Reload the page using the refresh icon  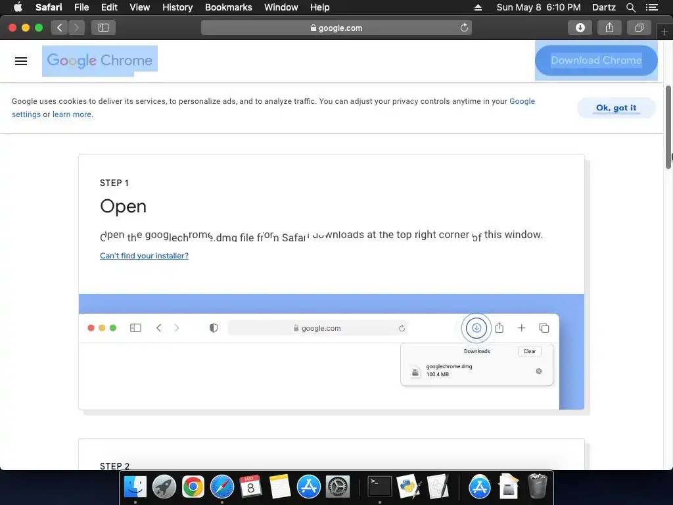point(464,28)
